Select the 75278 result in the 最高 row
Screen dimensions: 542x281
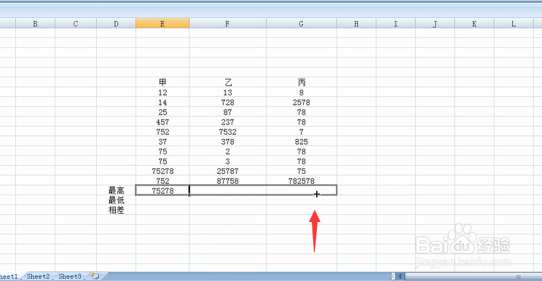coord(162,191)
